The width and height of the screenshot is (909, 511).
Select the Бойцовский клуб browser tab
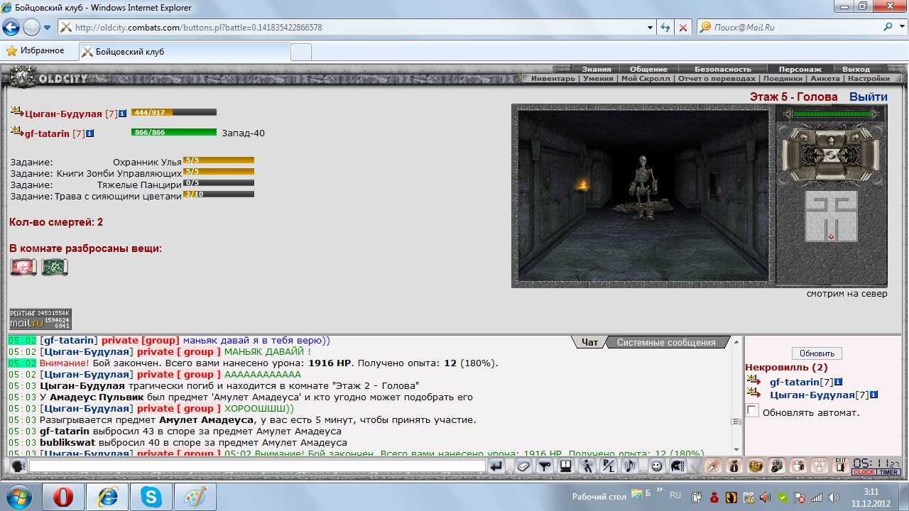click(185, 52)
